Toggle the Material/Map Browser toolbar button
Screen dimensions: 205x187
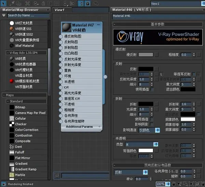pos(81,3)
